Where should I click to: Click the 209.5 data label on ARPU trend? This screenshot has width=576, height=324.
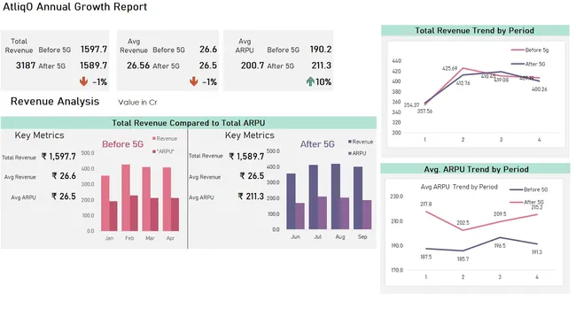[x=500, y=214]
